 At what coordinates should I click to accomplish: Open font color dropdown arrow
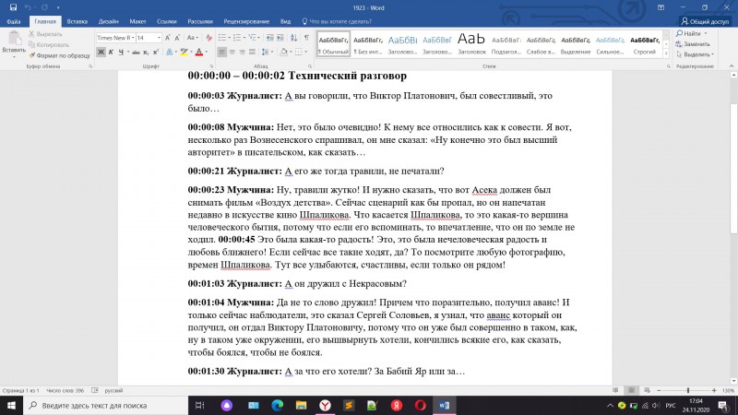[206, 52]
